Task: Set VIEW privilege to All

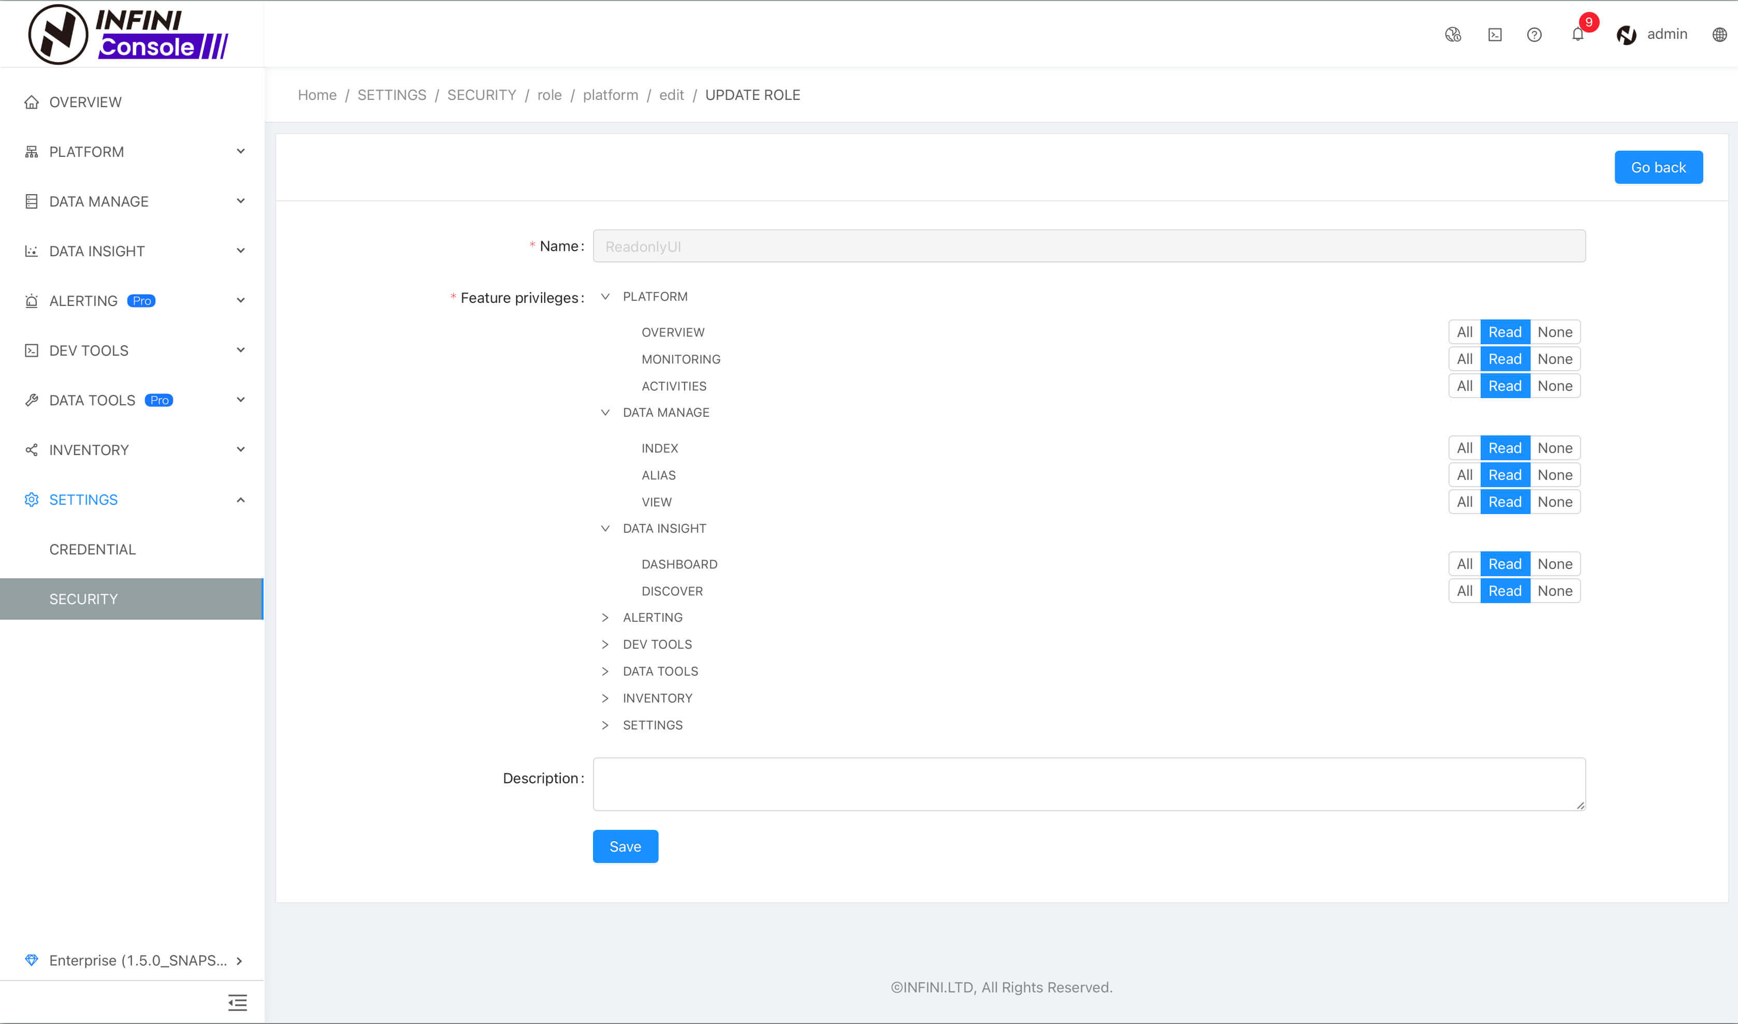Action: coord(1465,502)
